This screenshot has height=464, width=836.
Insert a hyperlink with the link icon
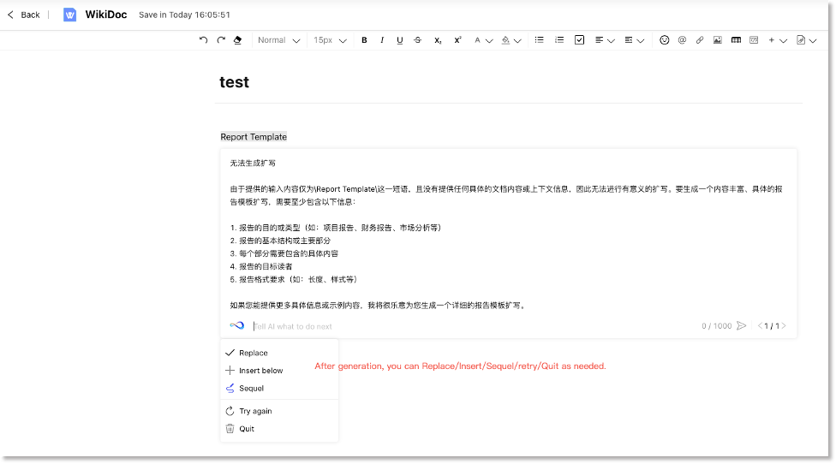tap(700, 40)
